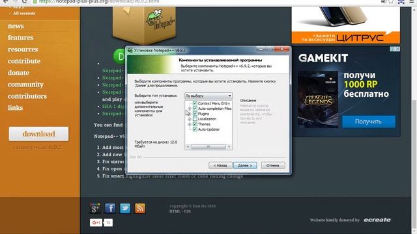
Task: Click the HTML - CSS footer text
Action: pyautogui.click(x=180, y=211)
